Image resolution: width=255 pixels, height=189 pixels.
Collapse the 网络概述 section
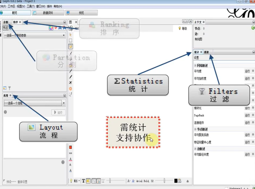click(195, 65)
